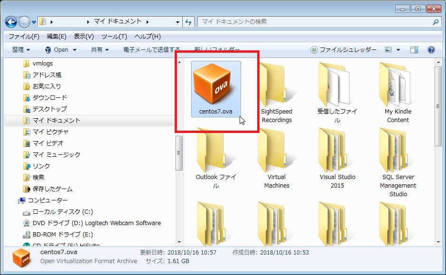446x275 pixels.
Task: Click the back navigation arrow
Action: pos(11,22)
